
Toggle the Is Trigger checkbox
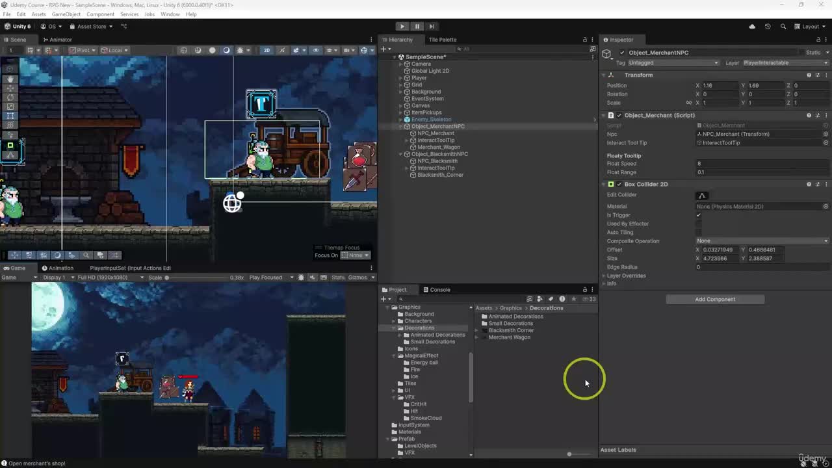tap(699, 215)
